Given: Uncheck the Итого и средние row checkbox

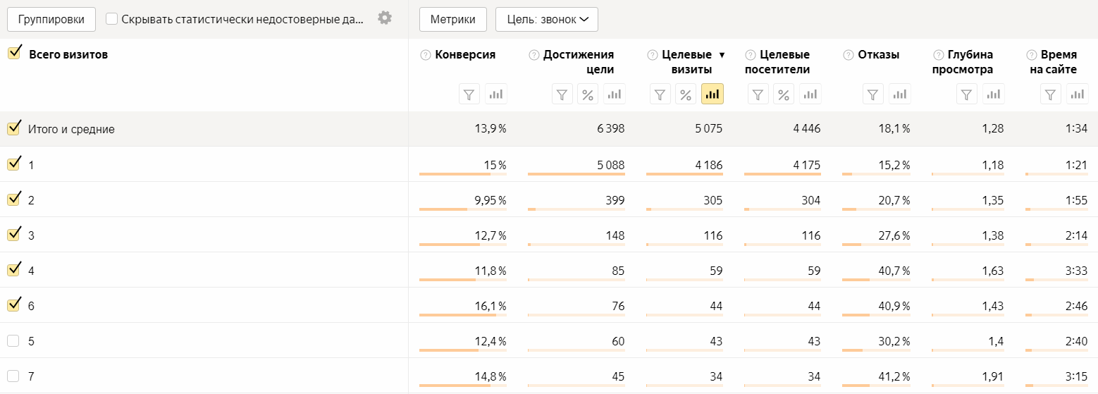Looking at the screenshot, I should pos(13,128).
